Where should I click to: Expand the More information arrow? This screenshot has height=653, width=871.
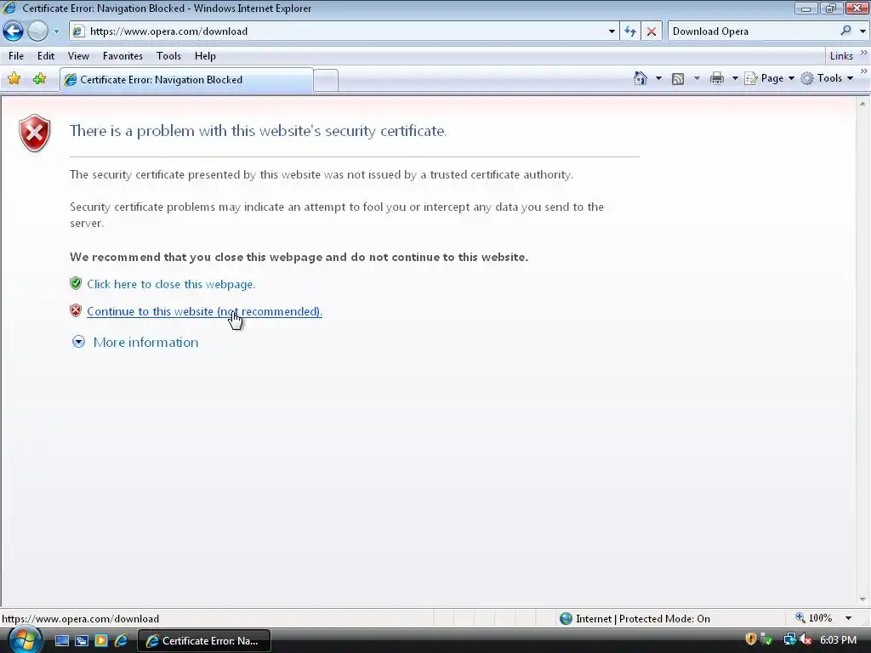(x=78, y=342)
